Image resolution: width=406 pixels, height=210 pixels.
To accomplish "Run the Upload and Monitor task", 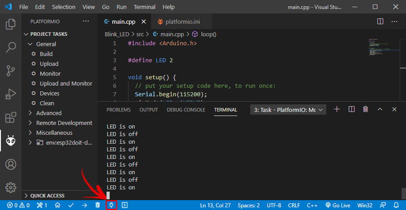I will (65, 83).
